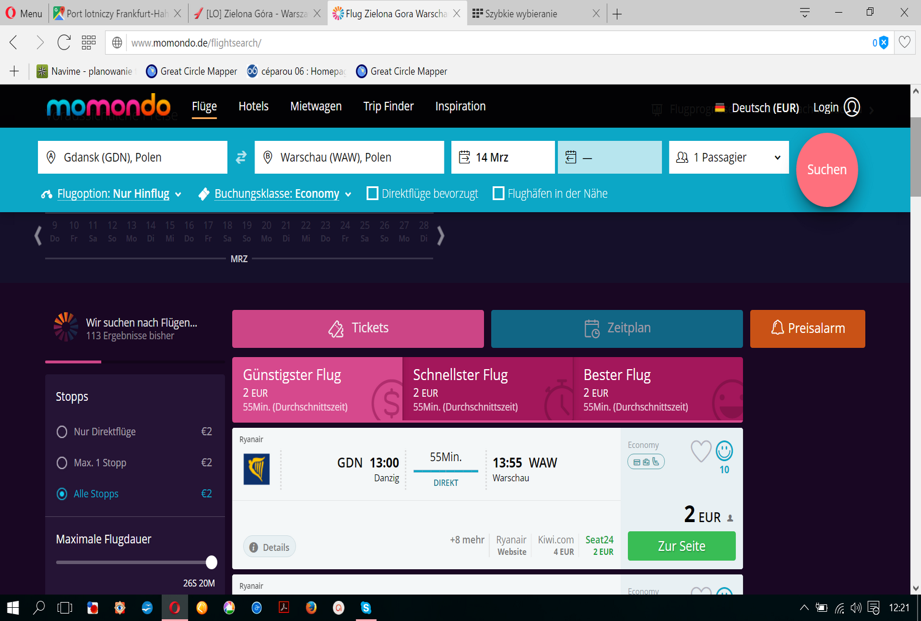The height and width of the screenshot is (621, 921).
Task: Select Nur Direktflüge stops filter
Action: pyautogui.click(x=62, y=432)
